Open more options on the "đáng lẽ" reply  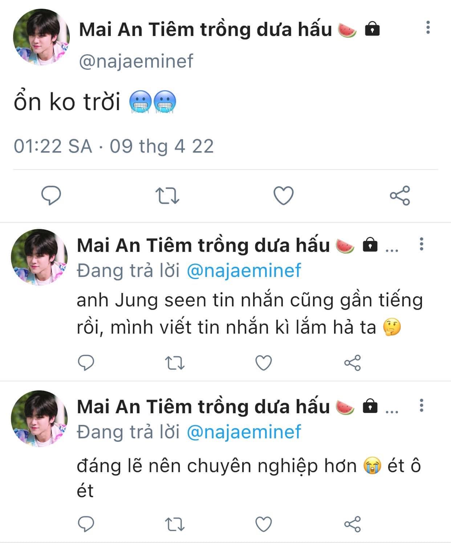(x=422, y=405)
